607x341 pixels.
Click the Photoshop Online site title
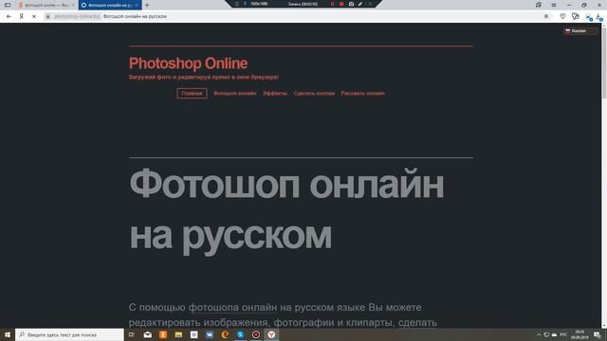188,63
